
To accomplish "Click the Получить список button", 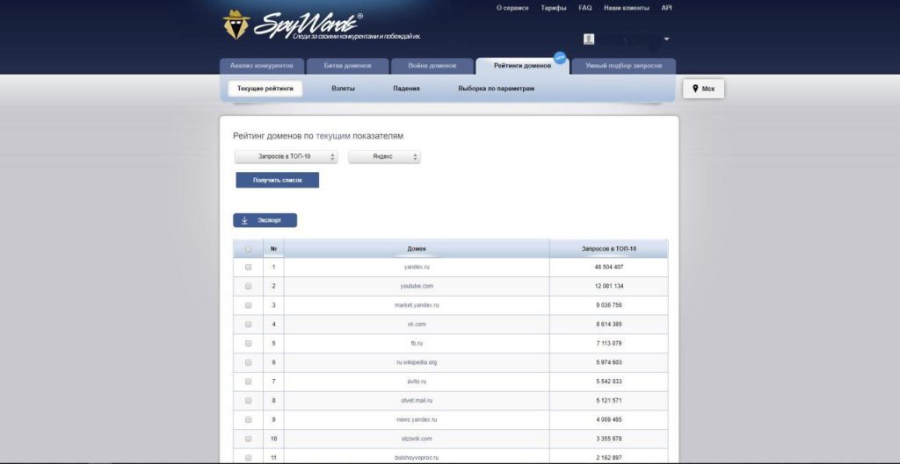I will pyautogui.click(x=277, y=180).
